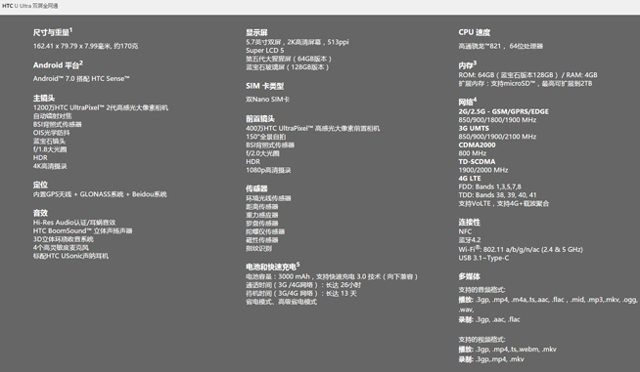This screenshot has width=640, height=372.
Task: Click the 陀螺仪传感器 line
Action: pos(265,231)
